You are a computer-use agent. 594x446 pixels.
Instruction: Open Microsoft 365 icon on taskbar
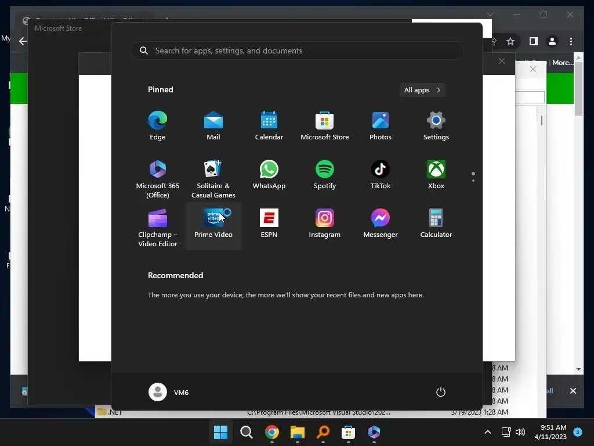point(374,432)
